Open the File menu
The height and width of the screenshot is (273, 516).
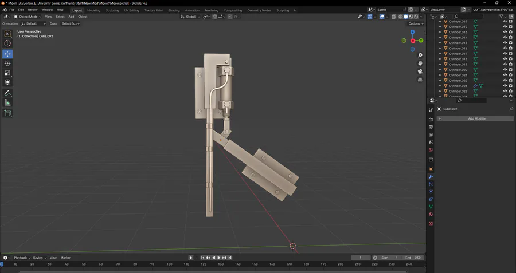[x=11, y=10]
